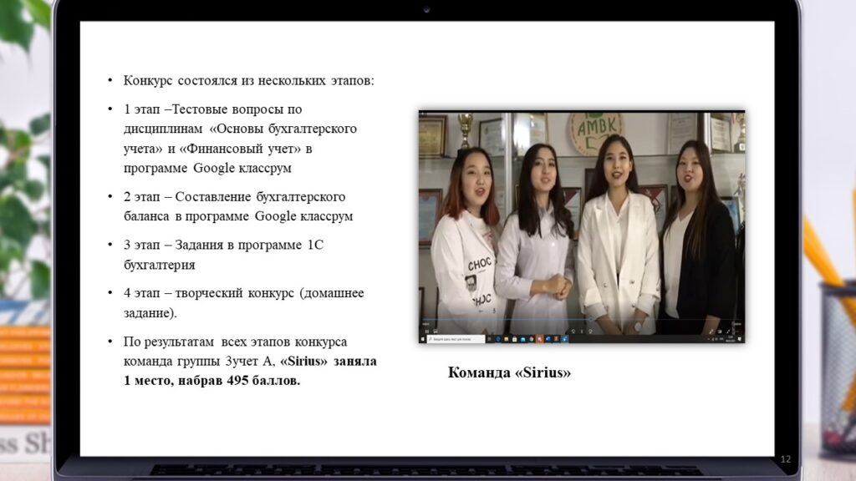Click the Windows search box in the video
The image size is (856, 481).
(x=456, y=339)
